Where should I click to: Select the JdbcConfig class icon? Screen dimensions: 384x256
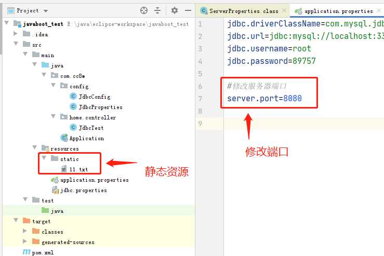click(73, 96)
